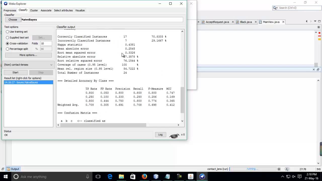This screenshot has height=181, width=322.
Task: Select Percentage split option
Action: coord(7,49)
